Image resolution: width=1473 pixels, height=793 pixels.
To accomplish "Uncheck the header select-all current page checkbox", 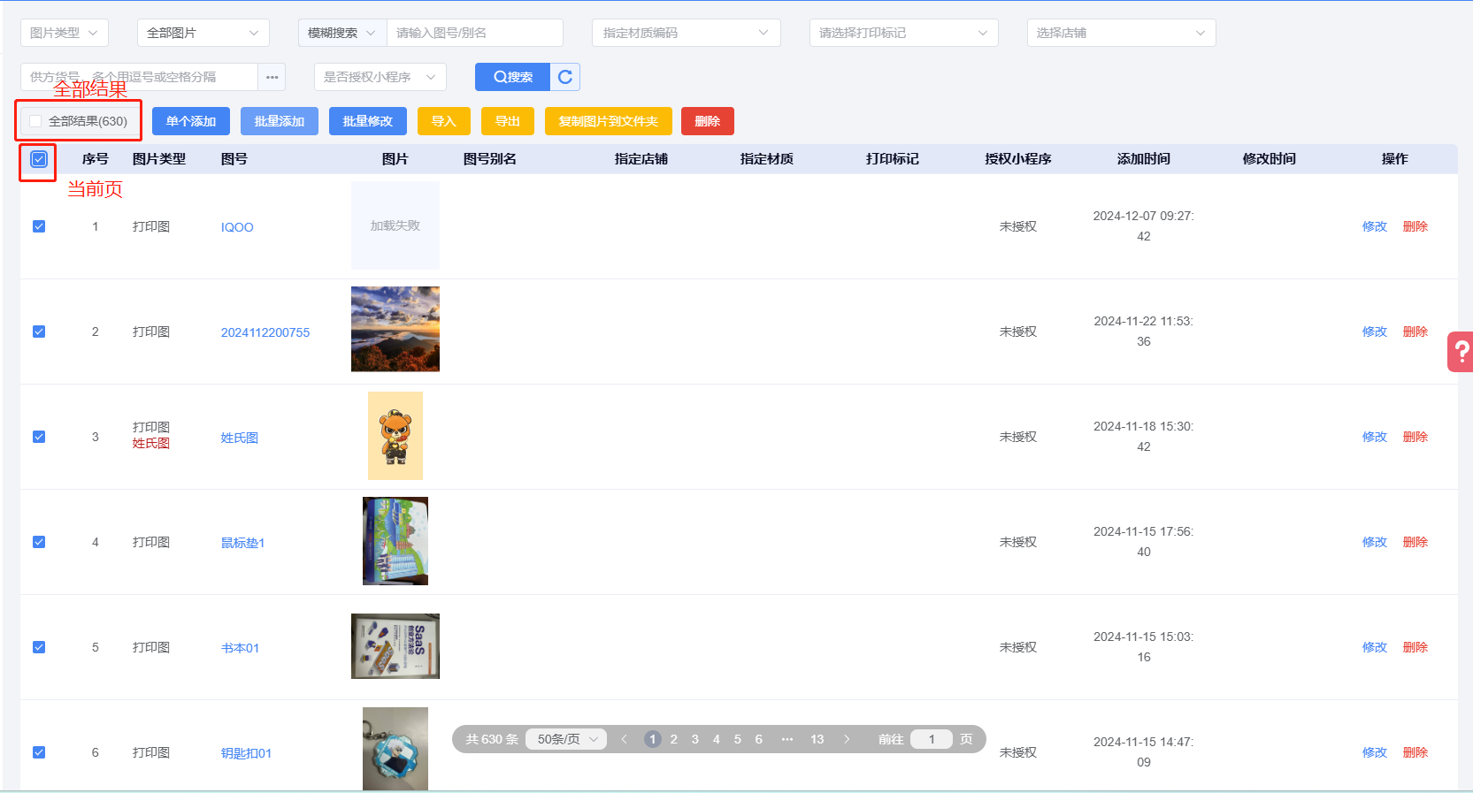I will tap(39, 159).
